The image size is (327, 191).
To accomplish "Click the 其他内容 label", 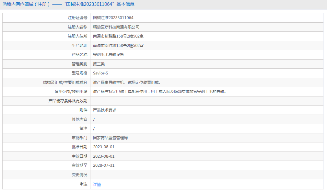I will click(x=79, y=119).
